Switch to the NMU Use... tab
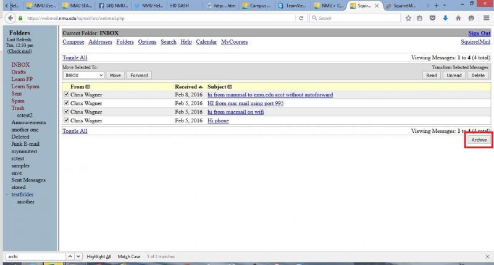The height and width of the screenshot is (265, 494). coord(41,6)
